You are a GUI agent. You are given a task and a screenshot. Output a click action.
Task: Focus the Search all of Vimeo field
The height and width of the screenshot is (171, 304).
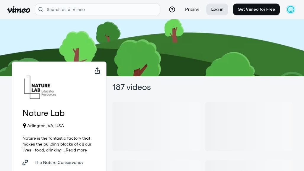pyautogui.click(x=98, y=9)
